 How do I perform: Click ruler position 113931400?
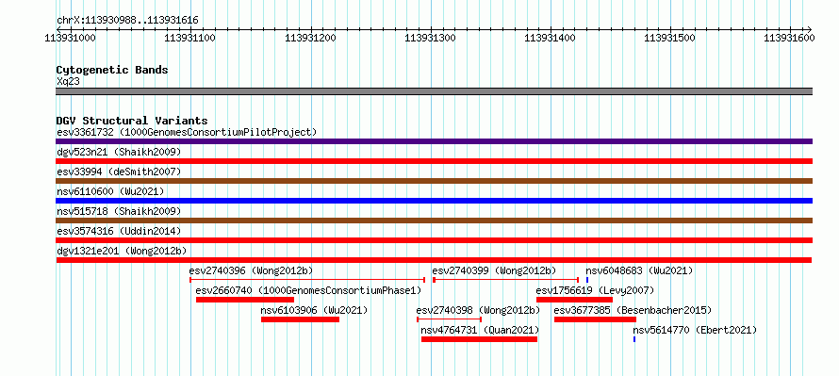(551, 38)
